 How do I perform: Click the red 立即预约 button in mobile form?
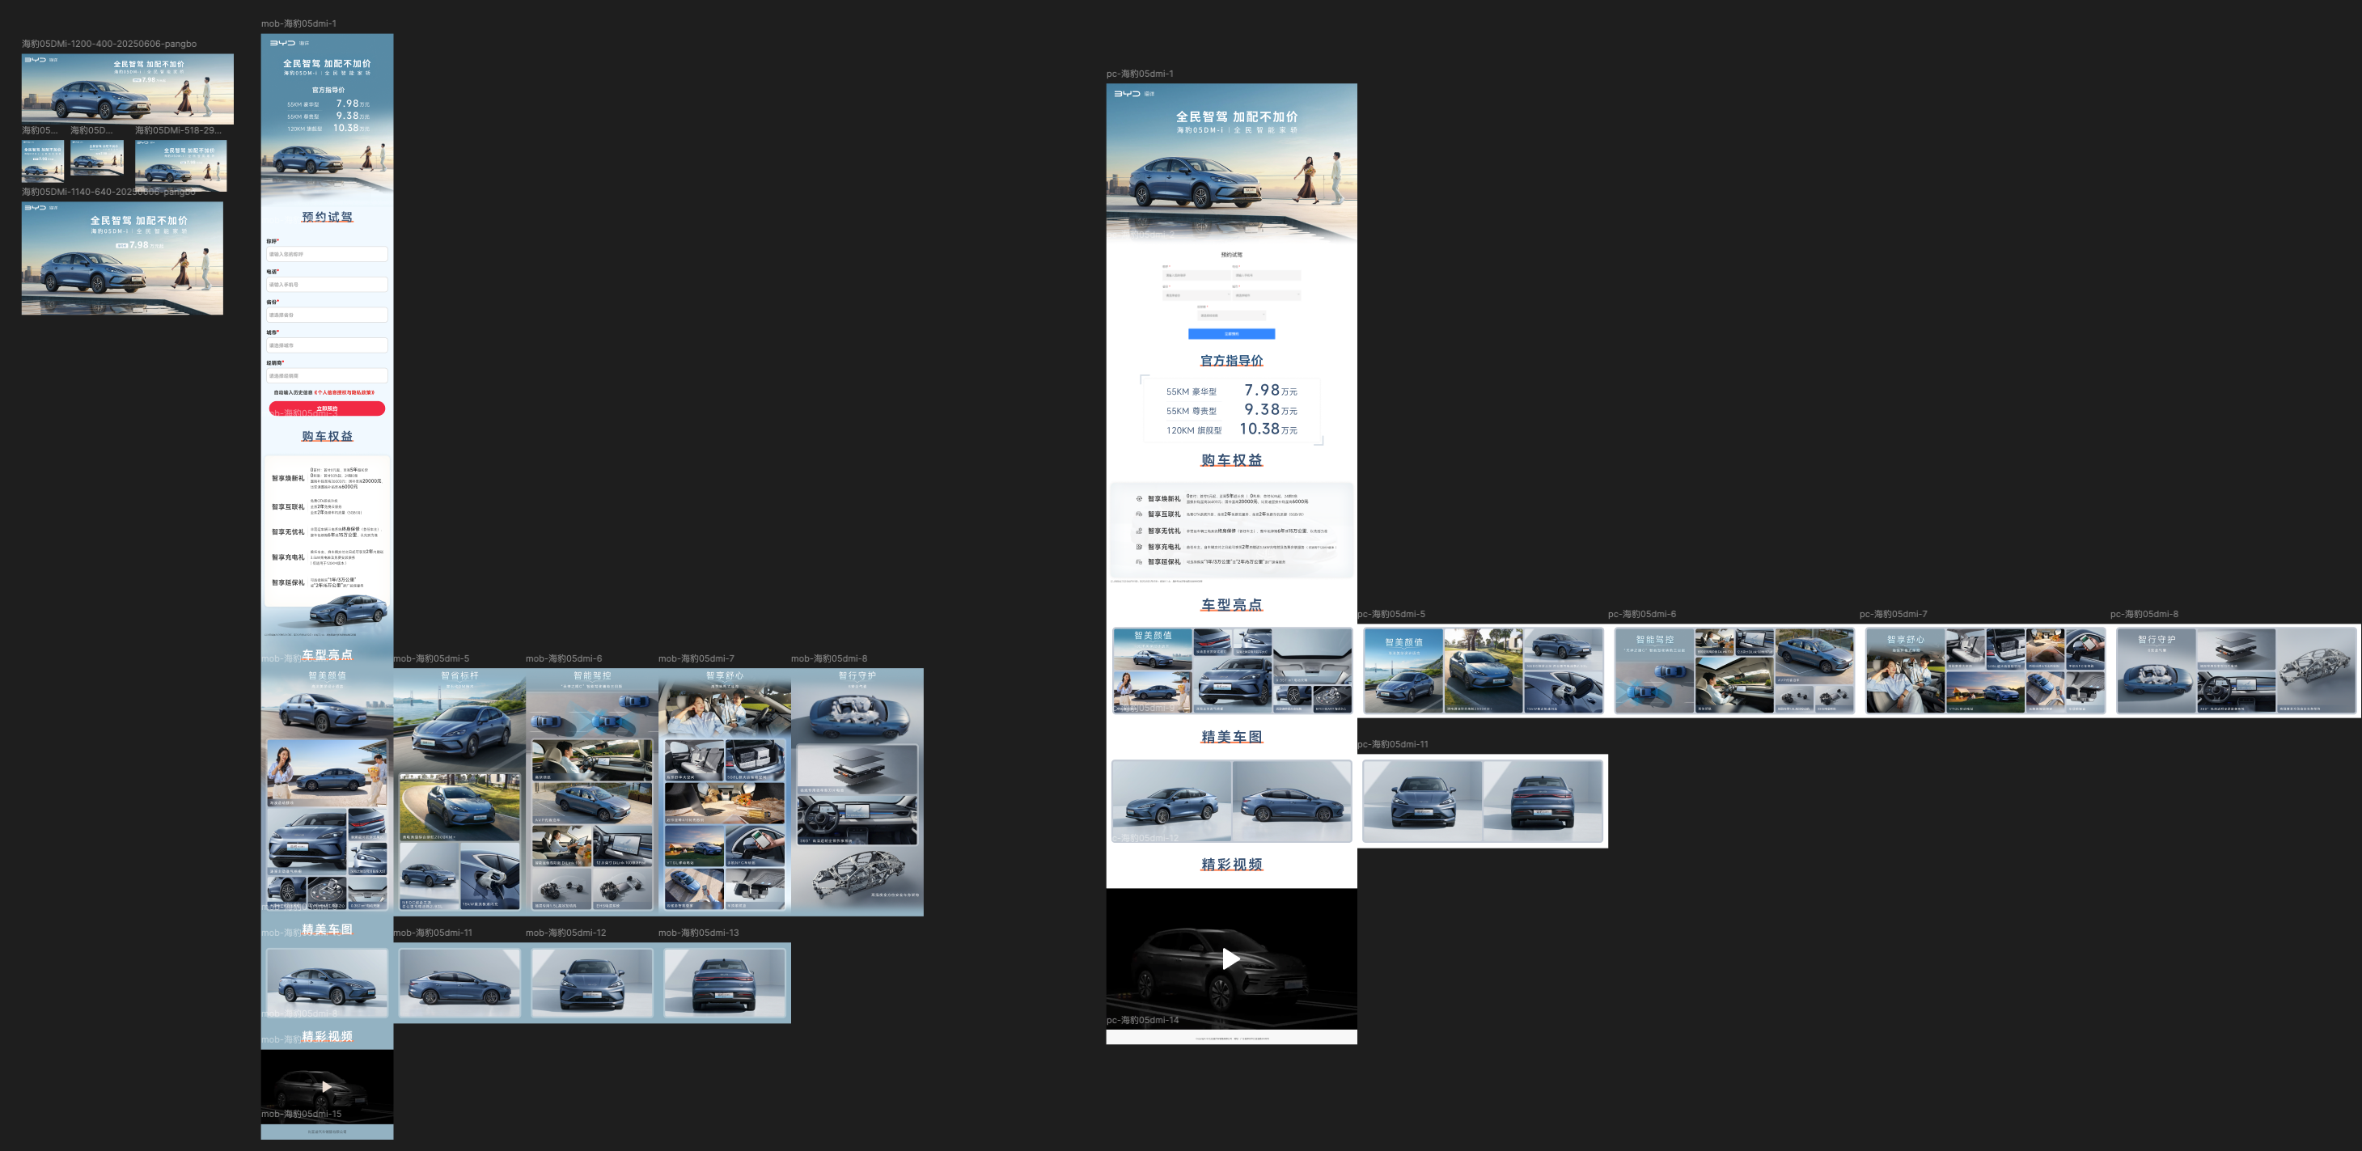(327, 408)
